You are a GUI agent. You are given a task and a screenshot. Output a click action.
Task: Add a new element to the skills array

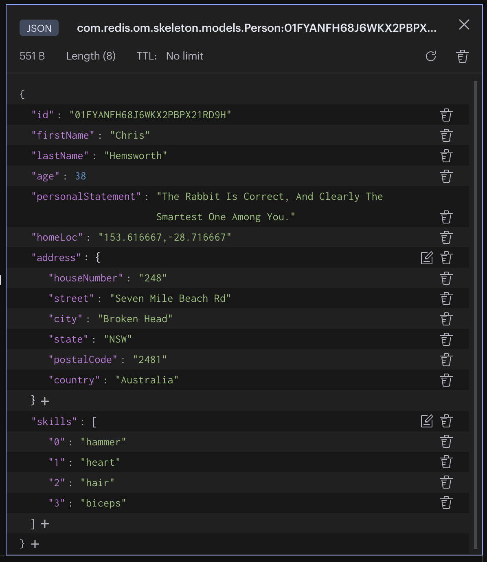(44, 523)
